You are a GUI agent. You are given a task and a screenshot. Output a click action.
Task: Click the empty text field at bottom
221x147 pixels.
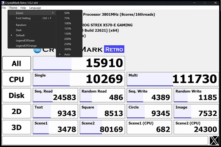(x=105, y=141)
